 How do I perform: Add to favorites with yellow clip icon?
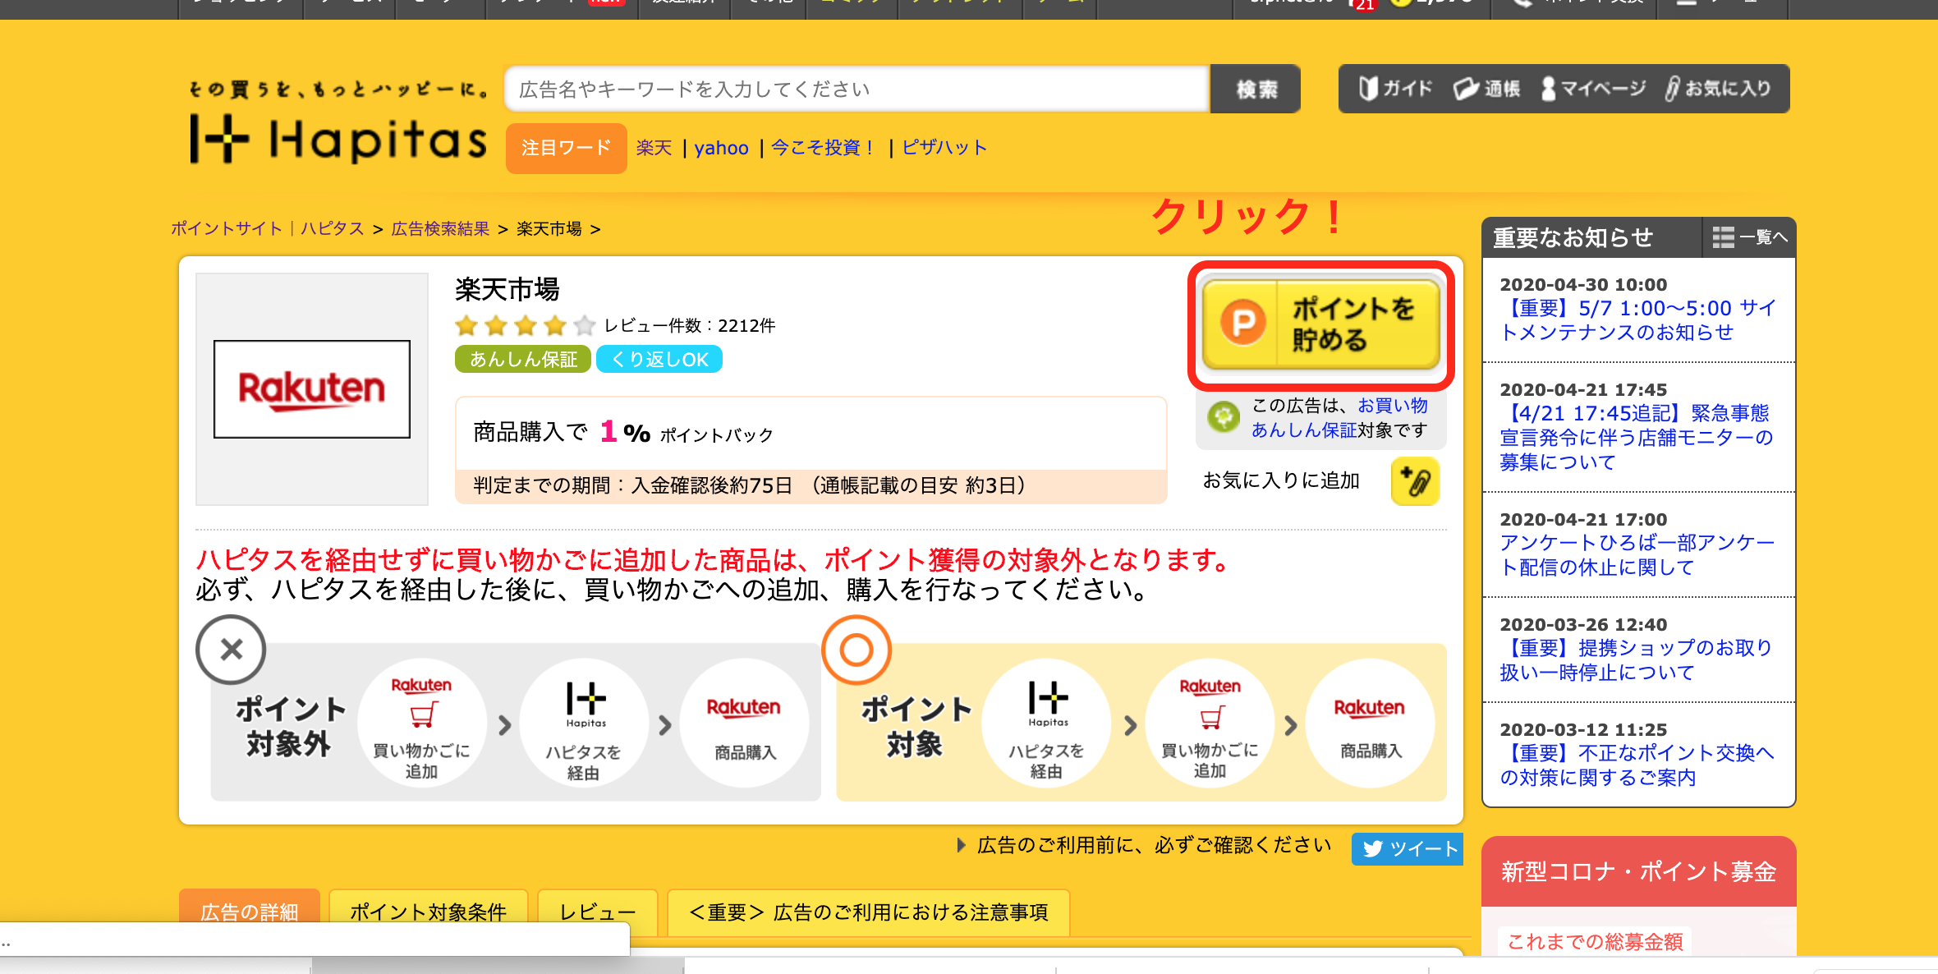tap(1414, 481)
